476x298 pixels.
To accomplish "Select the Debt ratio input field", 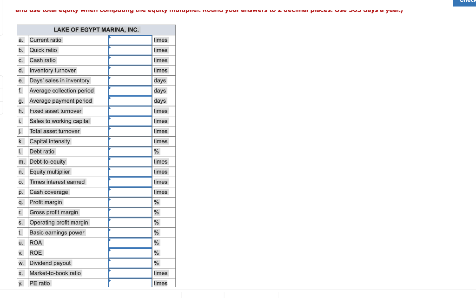I will pyautogui.click(x=130, y=151).
